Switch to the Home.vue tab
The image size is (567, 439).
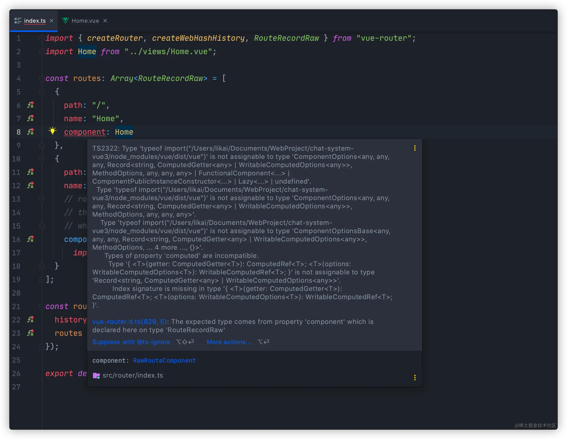[x=85, y=21]
